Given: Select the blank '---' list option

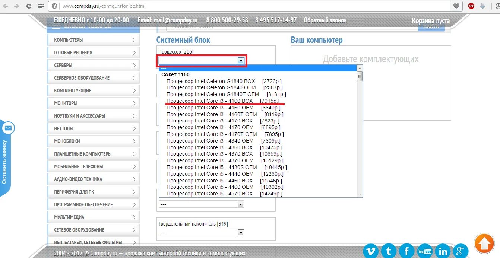Looking at the screenshot, I should pos(258,68).
